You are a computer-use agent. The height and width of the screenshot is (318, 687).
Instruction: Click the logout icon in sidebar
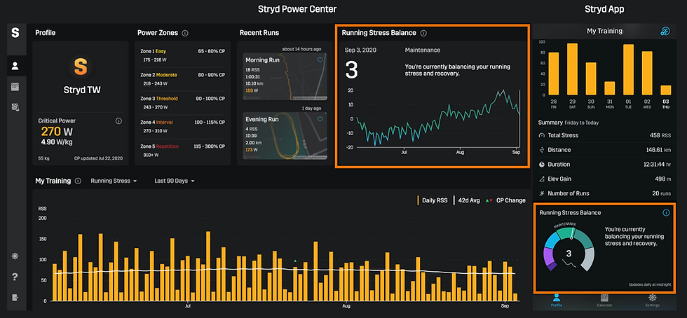pyautogui.click(x=15, y=298)
